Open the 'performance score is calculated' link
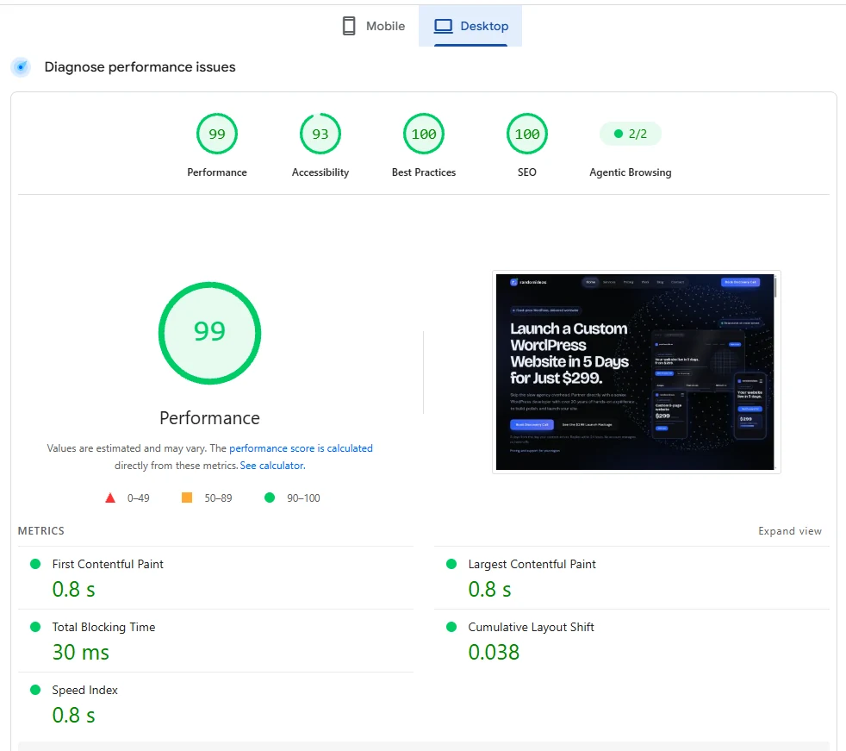Screen dimensions: 846x751 pos(301,448)
